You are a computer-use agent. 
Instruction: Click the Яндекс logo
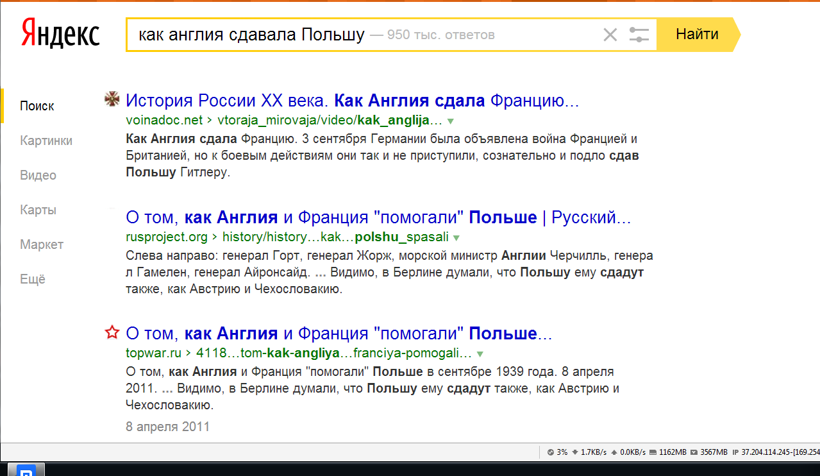click(x=60, y=33)
